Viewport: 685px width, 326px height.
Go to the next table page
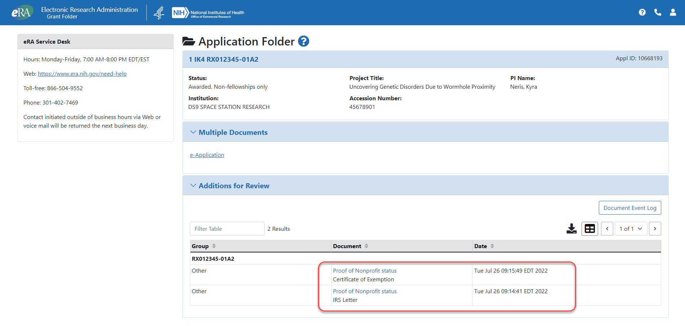click(x=655, y=229)
